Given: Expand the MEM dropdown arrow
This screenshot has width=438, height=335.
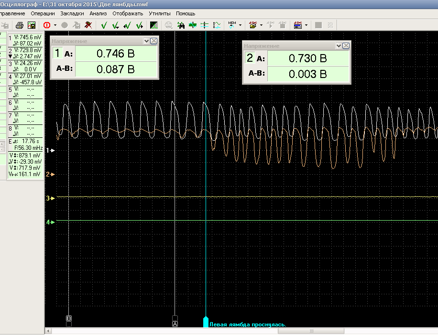Looking at the screenshot, I should point(240,25).
